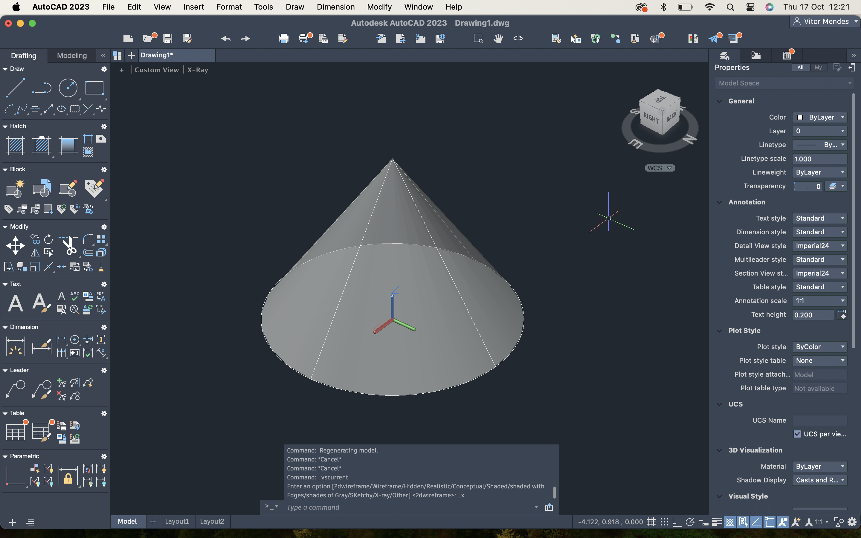Open the Text style dropdown
Image resolution: width=861 pixels, height=538 pixels.
click(x=819, y=218)
